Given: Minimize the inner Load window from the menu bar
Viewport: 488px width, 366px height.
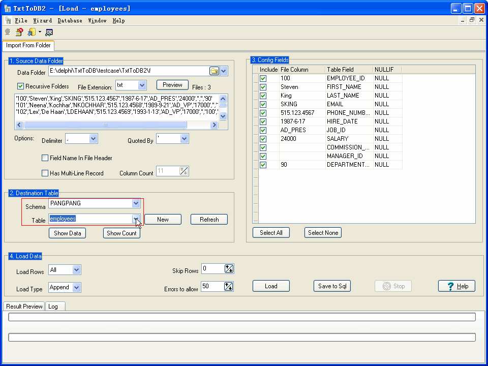Looking at the screenshot, I should tap(463, 20).
